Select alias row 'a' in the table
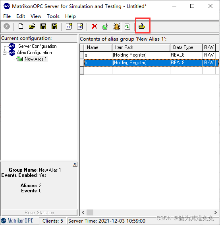The width and height of the screenshot is (220, 225). tap(151, 55)
